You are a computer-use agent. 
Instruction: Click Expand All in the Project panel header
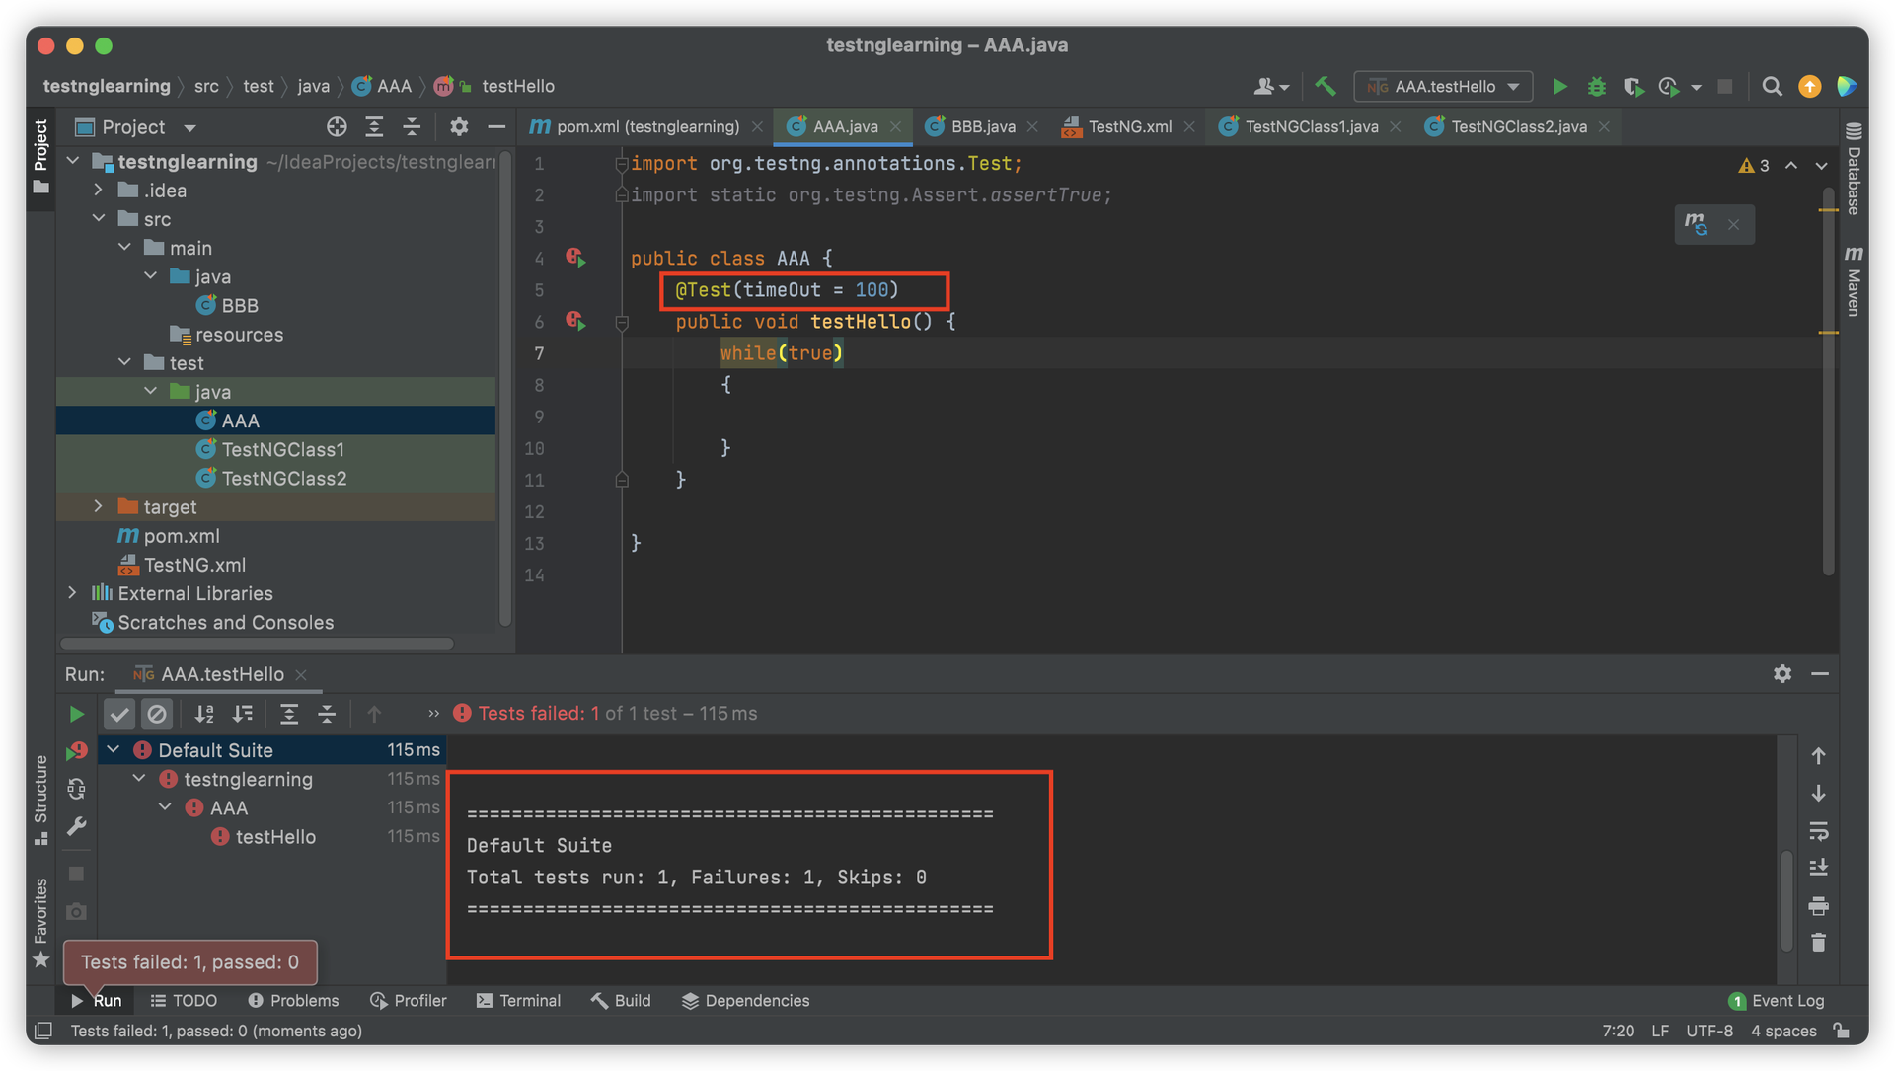[374, 126]
